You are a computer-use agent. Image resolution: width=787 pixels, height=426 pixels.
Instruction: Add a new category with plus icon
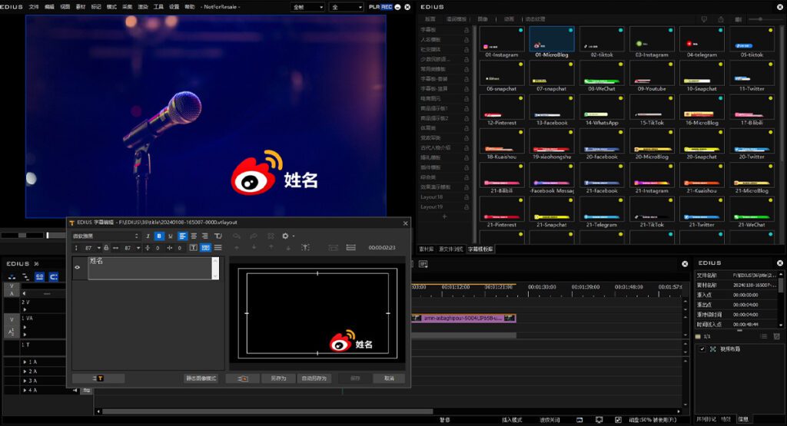click(444, 216)
